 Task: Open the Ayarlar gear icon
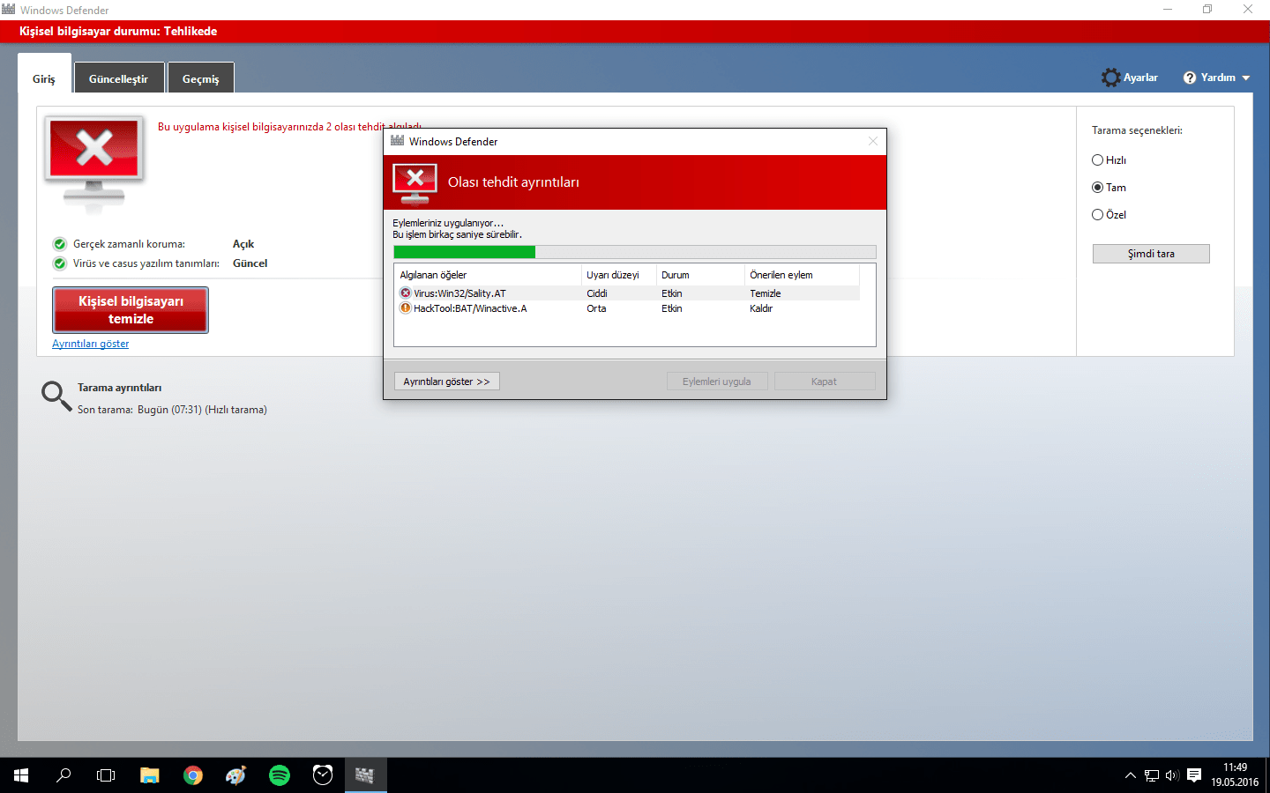[x=1110, y=78]
